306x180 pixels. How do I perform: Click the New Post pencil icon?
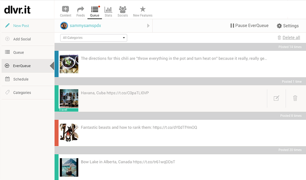tap(7, 25)
